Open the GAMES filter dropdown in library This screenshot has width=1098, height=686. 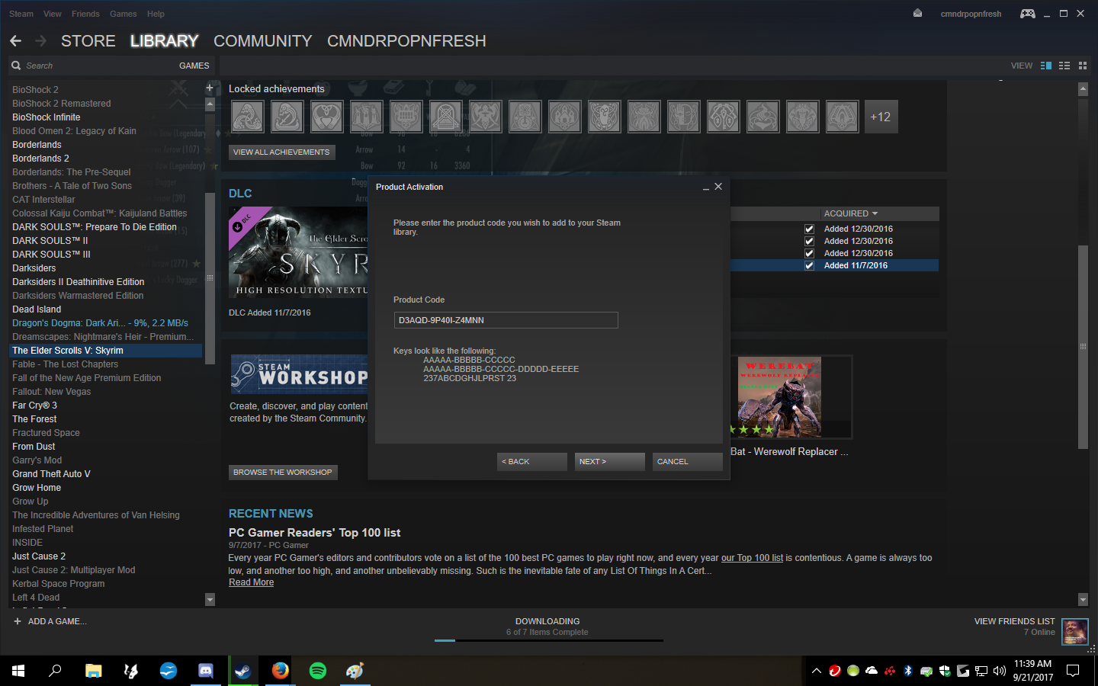[x=194, y=66]
